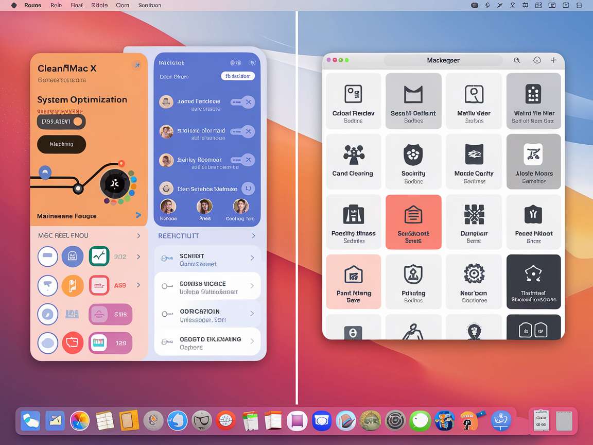This screenshot has height=445, width=593.
Task: Click the Aiosle Moars tile
Action: (534, 162)
